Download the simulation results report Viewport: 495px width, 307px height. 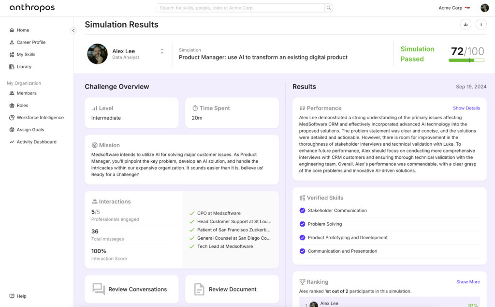[466, 24]
